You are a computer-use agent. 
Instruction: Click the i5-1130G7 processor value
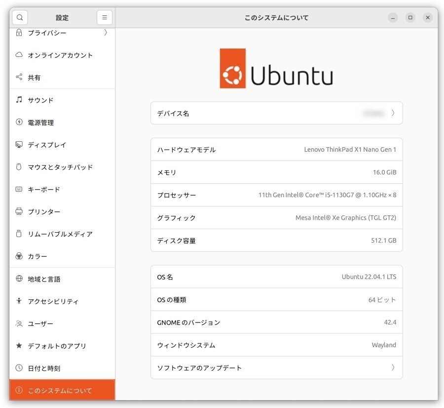coord(328,195)
